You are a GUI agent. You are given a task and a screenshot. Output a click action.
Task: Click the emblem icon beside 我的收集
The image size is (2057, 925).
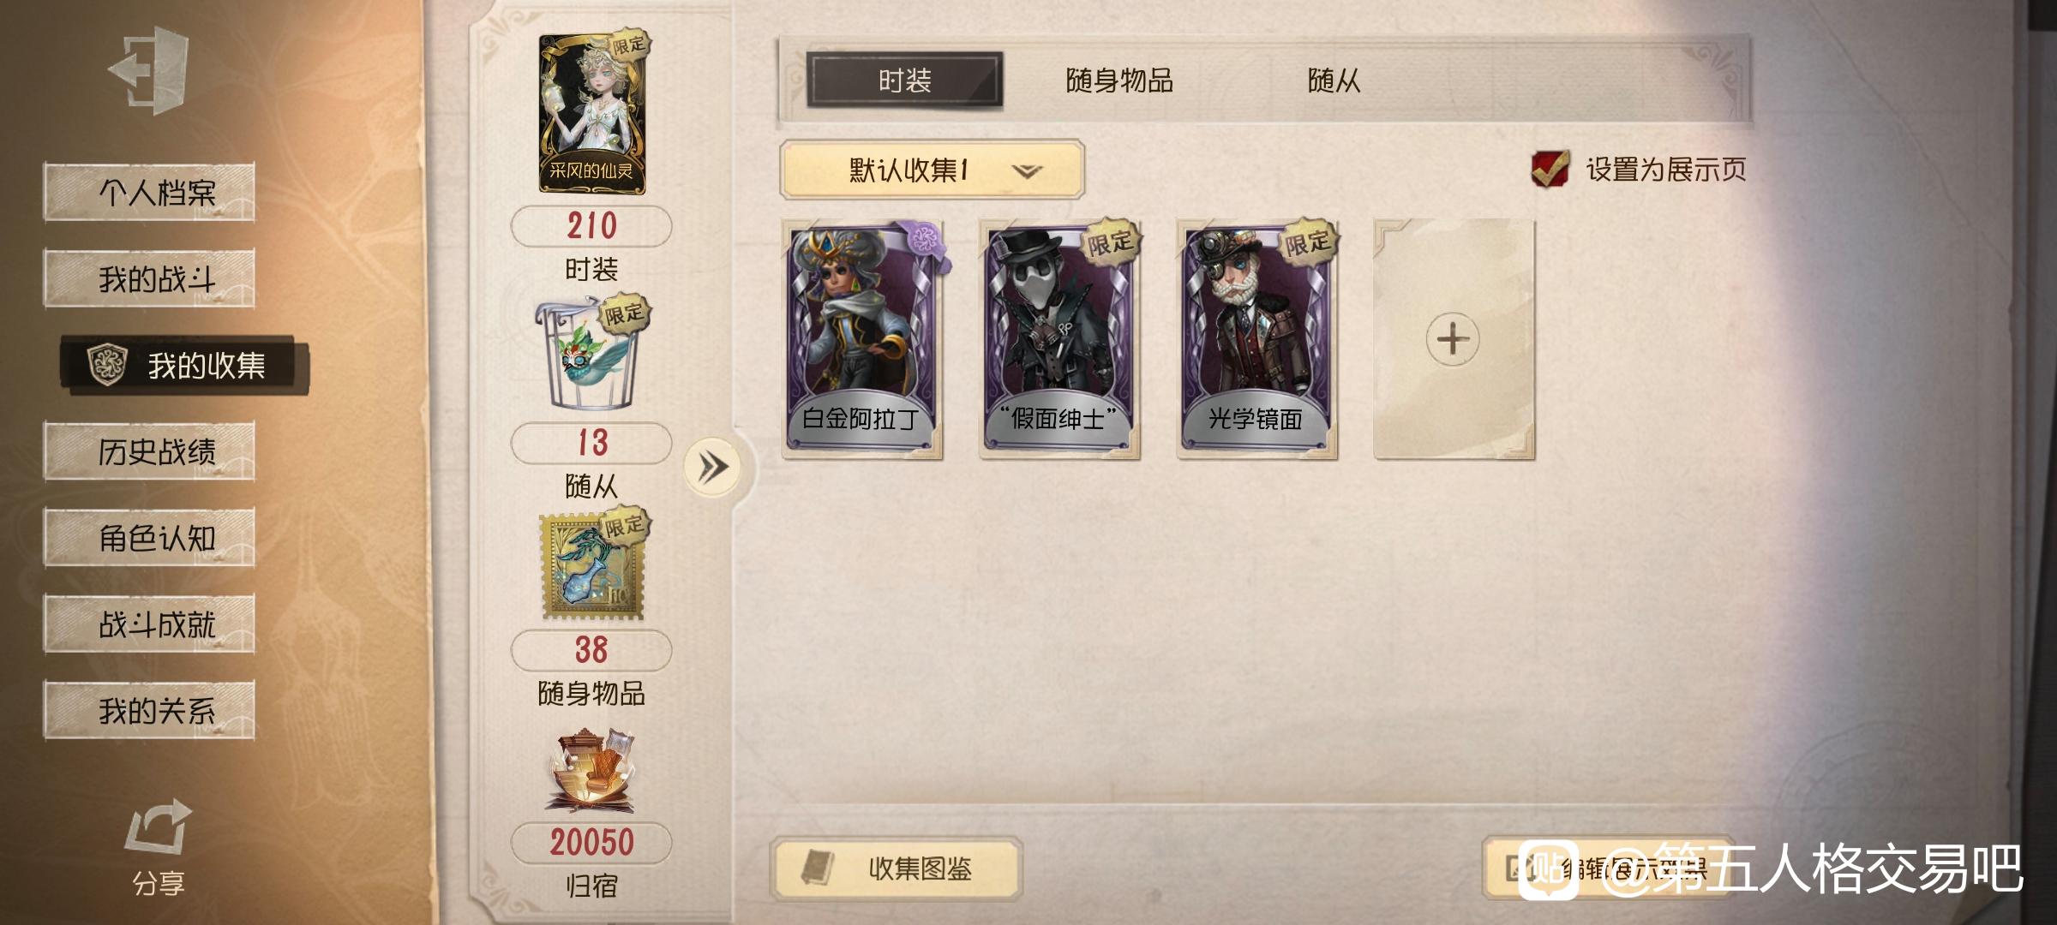[108, 365]
